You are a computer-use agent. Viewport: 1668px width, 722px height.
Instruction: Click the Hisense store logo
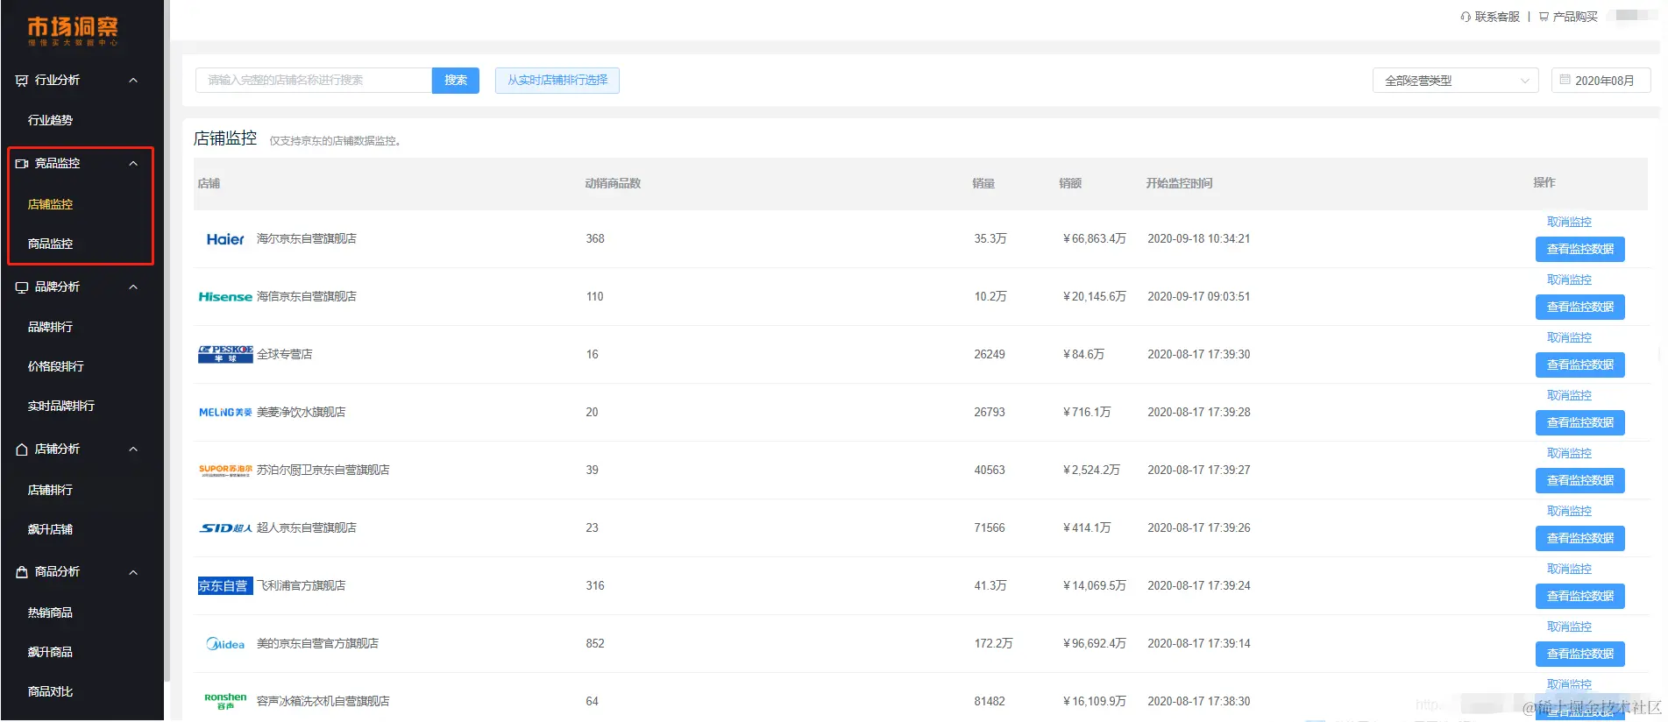coord(225,297)
